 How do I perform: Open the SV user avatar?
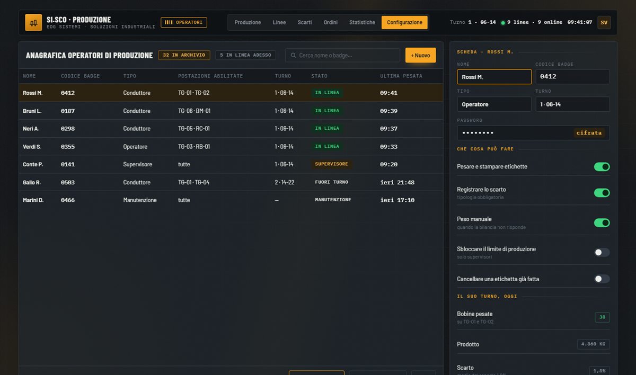(604, 22)
